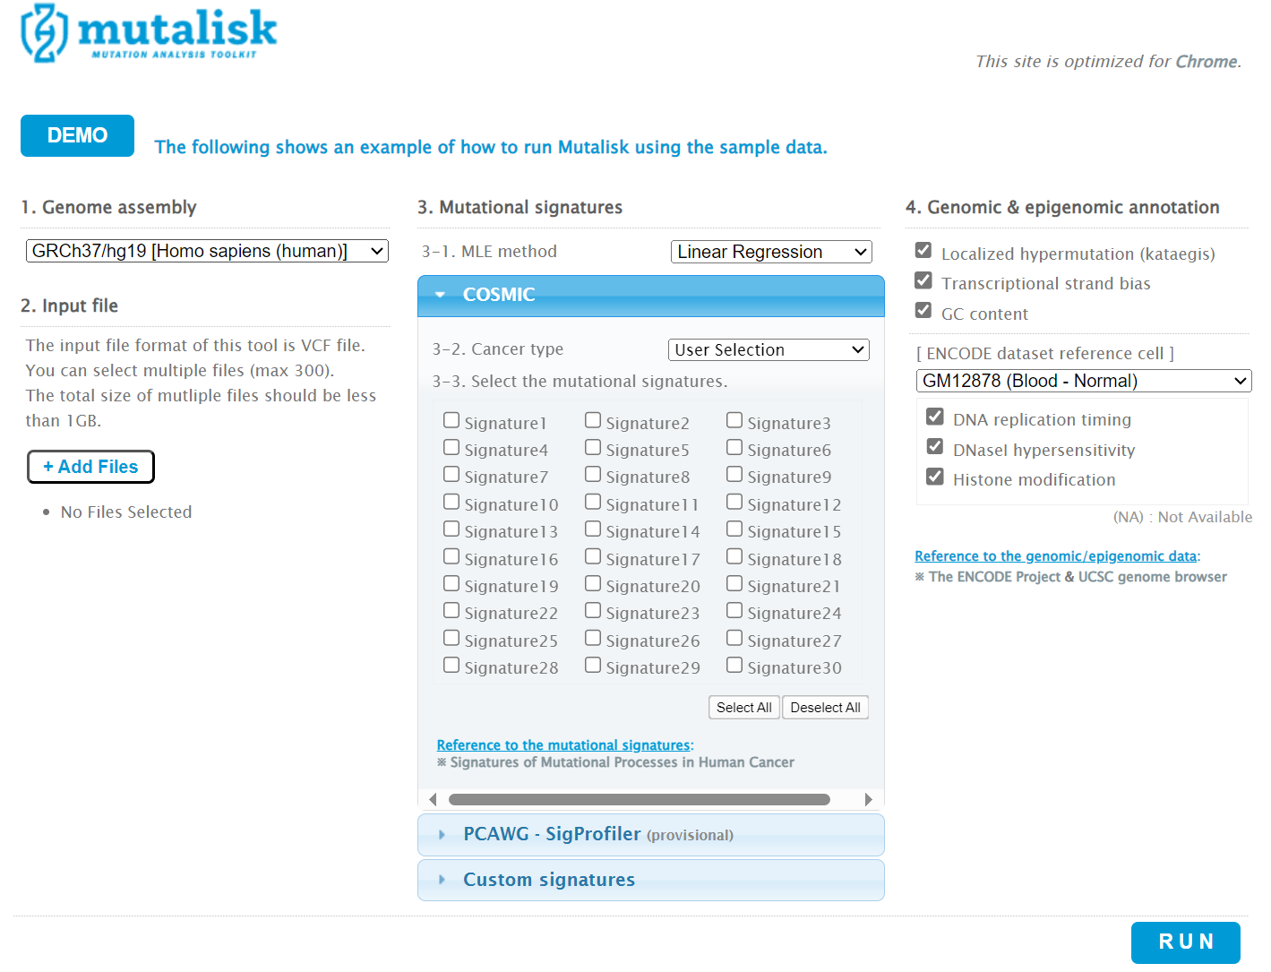Click the left arrow of horizontal scrollbar
This screenshot has height=972, width=1271.
pyautogui.click(x=433, y=799)
